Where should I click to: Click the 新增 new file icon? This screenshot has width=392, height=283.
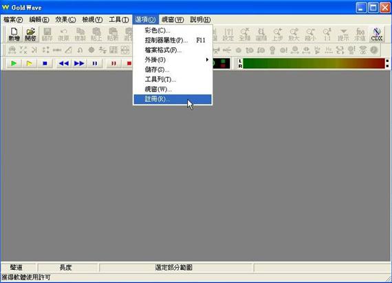(14, 34)
